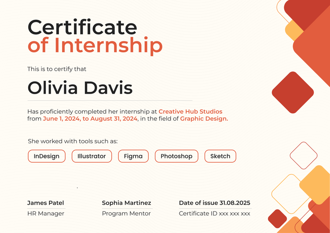Click the orange "of Internship" subtitle

[x=95, y=45]
